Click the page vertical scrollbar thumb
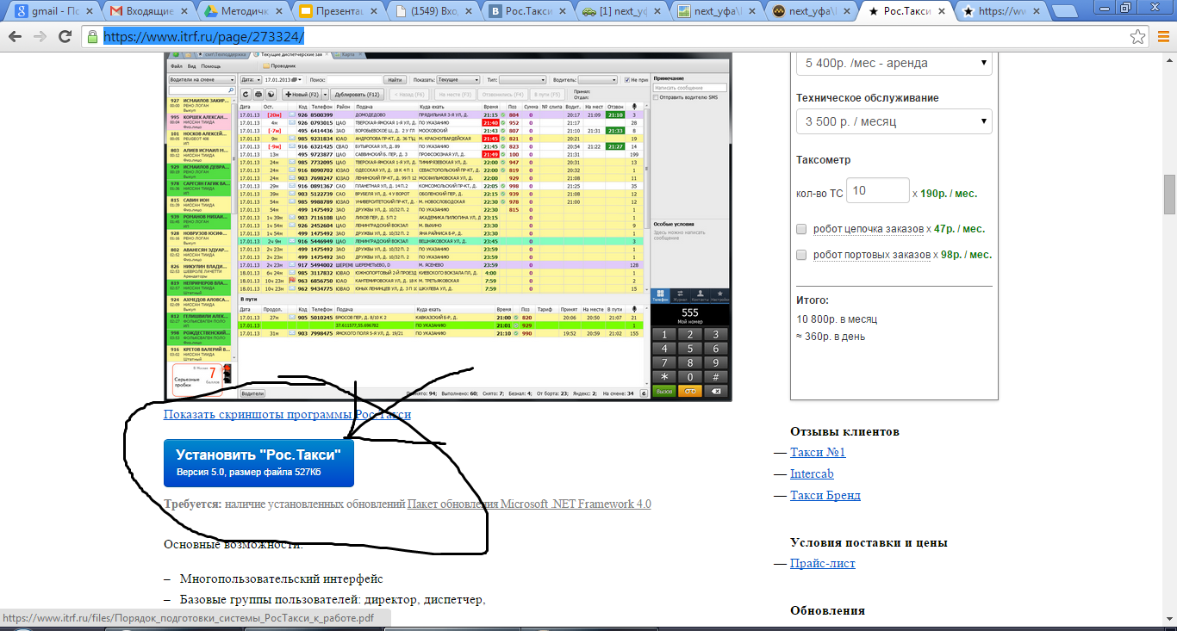 click(x=1169, y=195)
